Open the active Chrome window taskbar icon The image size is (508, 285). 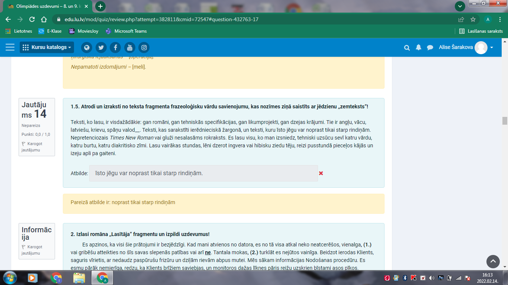(x=102, y=278)
